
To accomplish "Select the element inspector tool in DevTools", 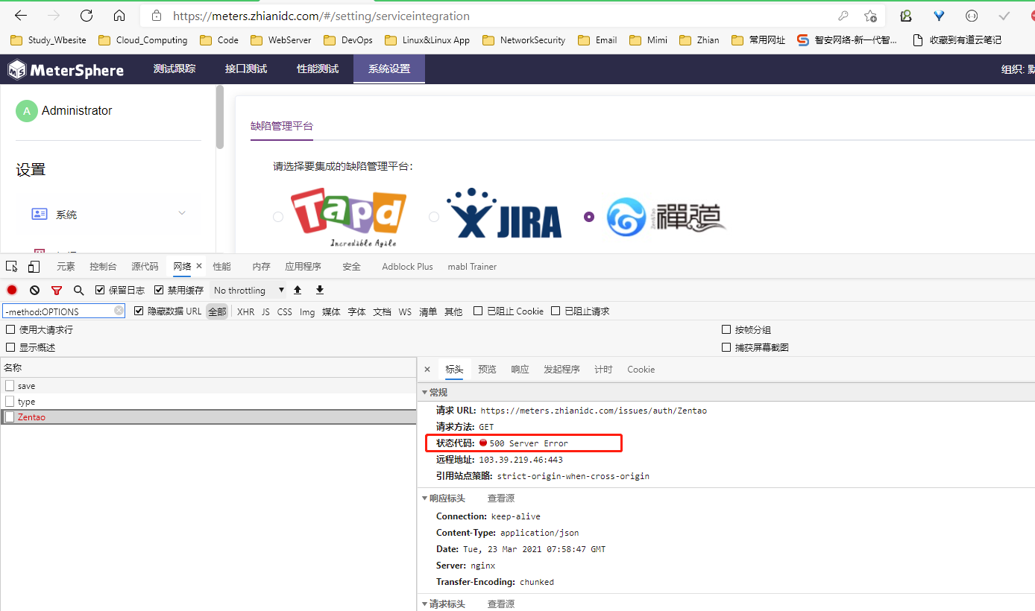I will pos(11,265).
